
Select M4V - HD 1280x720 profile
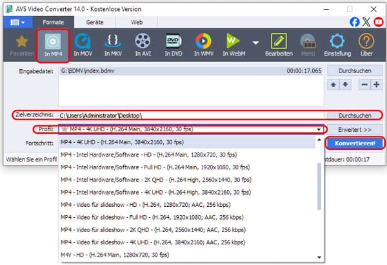pyautogui.click(x=187, y=255)
